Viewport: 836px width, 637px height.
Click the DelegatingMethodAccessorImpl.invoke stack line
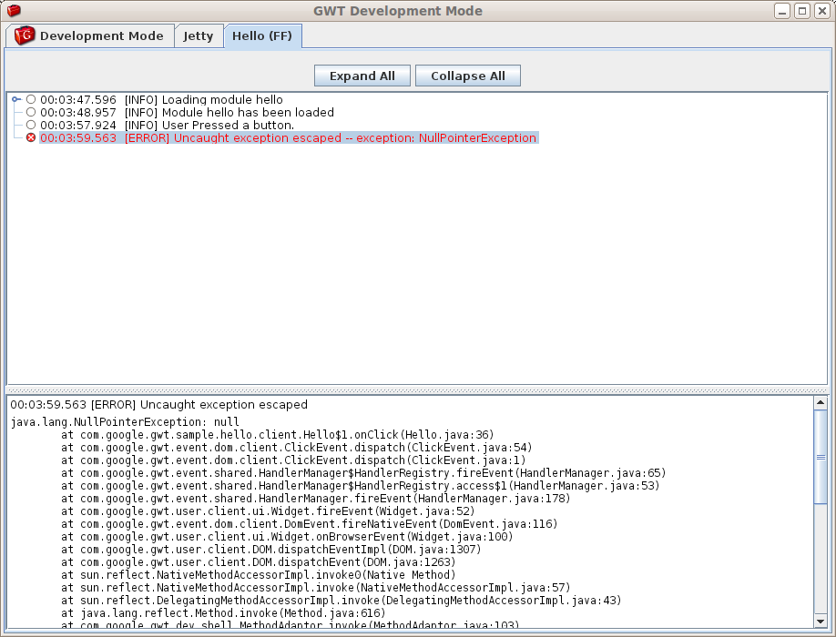(x=342, y=601)
